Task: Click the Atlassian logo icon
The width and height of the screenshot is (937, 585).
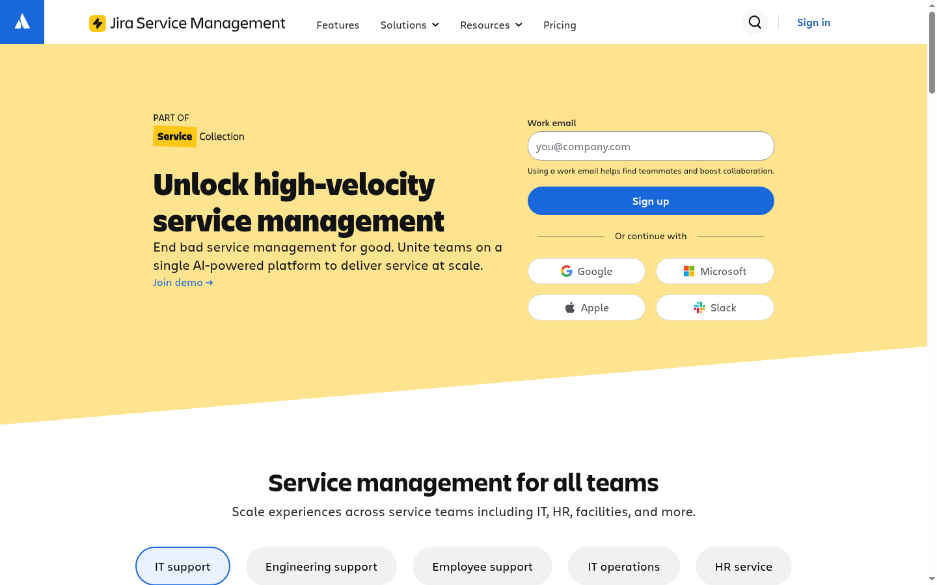Action: pyautogui.click(x=22, y=22)
